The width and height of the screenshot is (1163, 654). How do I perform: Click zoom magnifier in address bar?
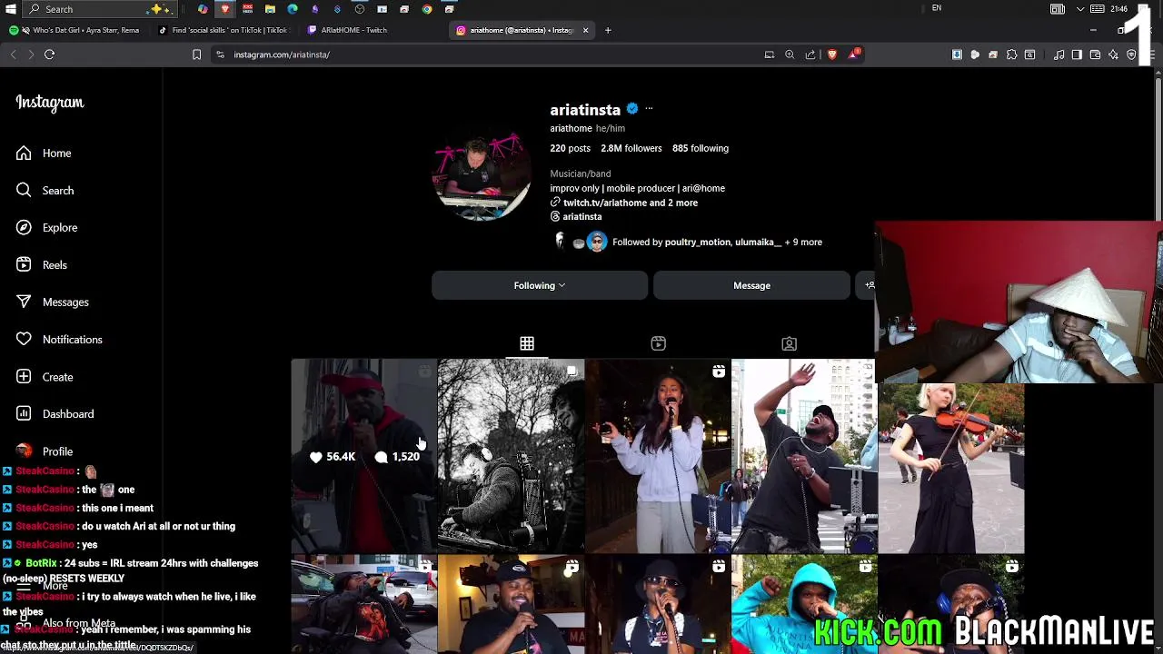pos(790,54)
